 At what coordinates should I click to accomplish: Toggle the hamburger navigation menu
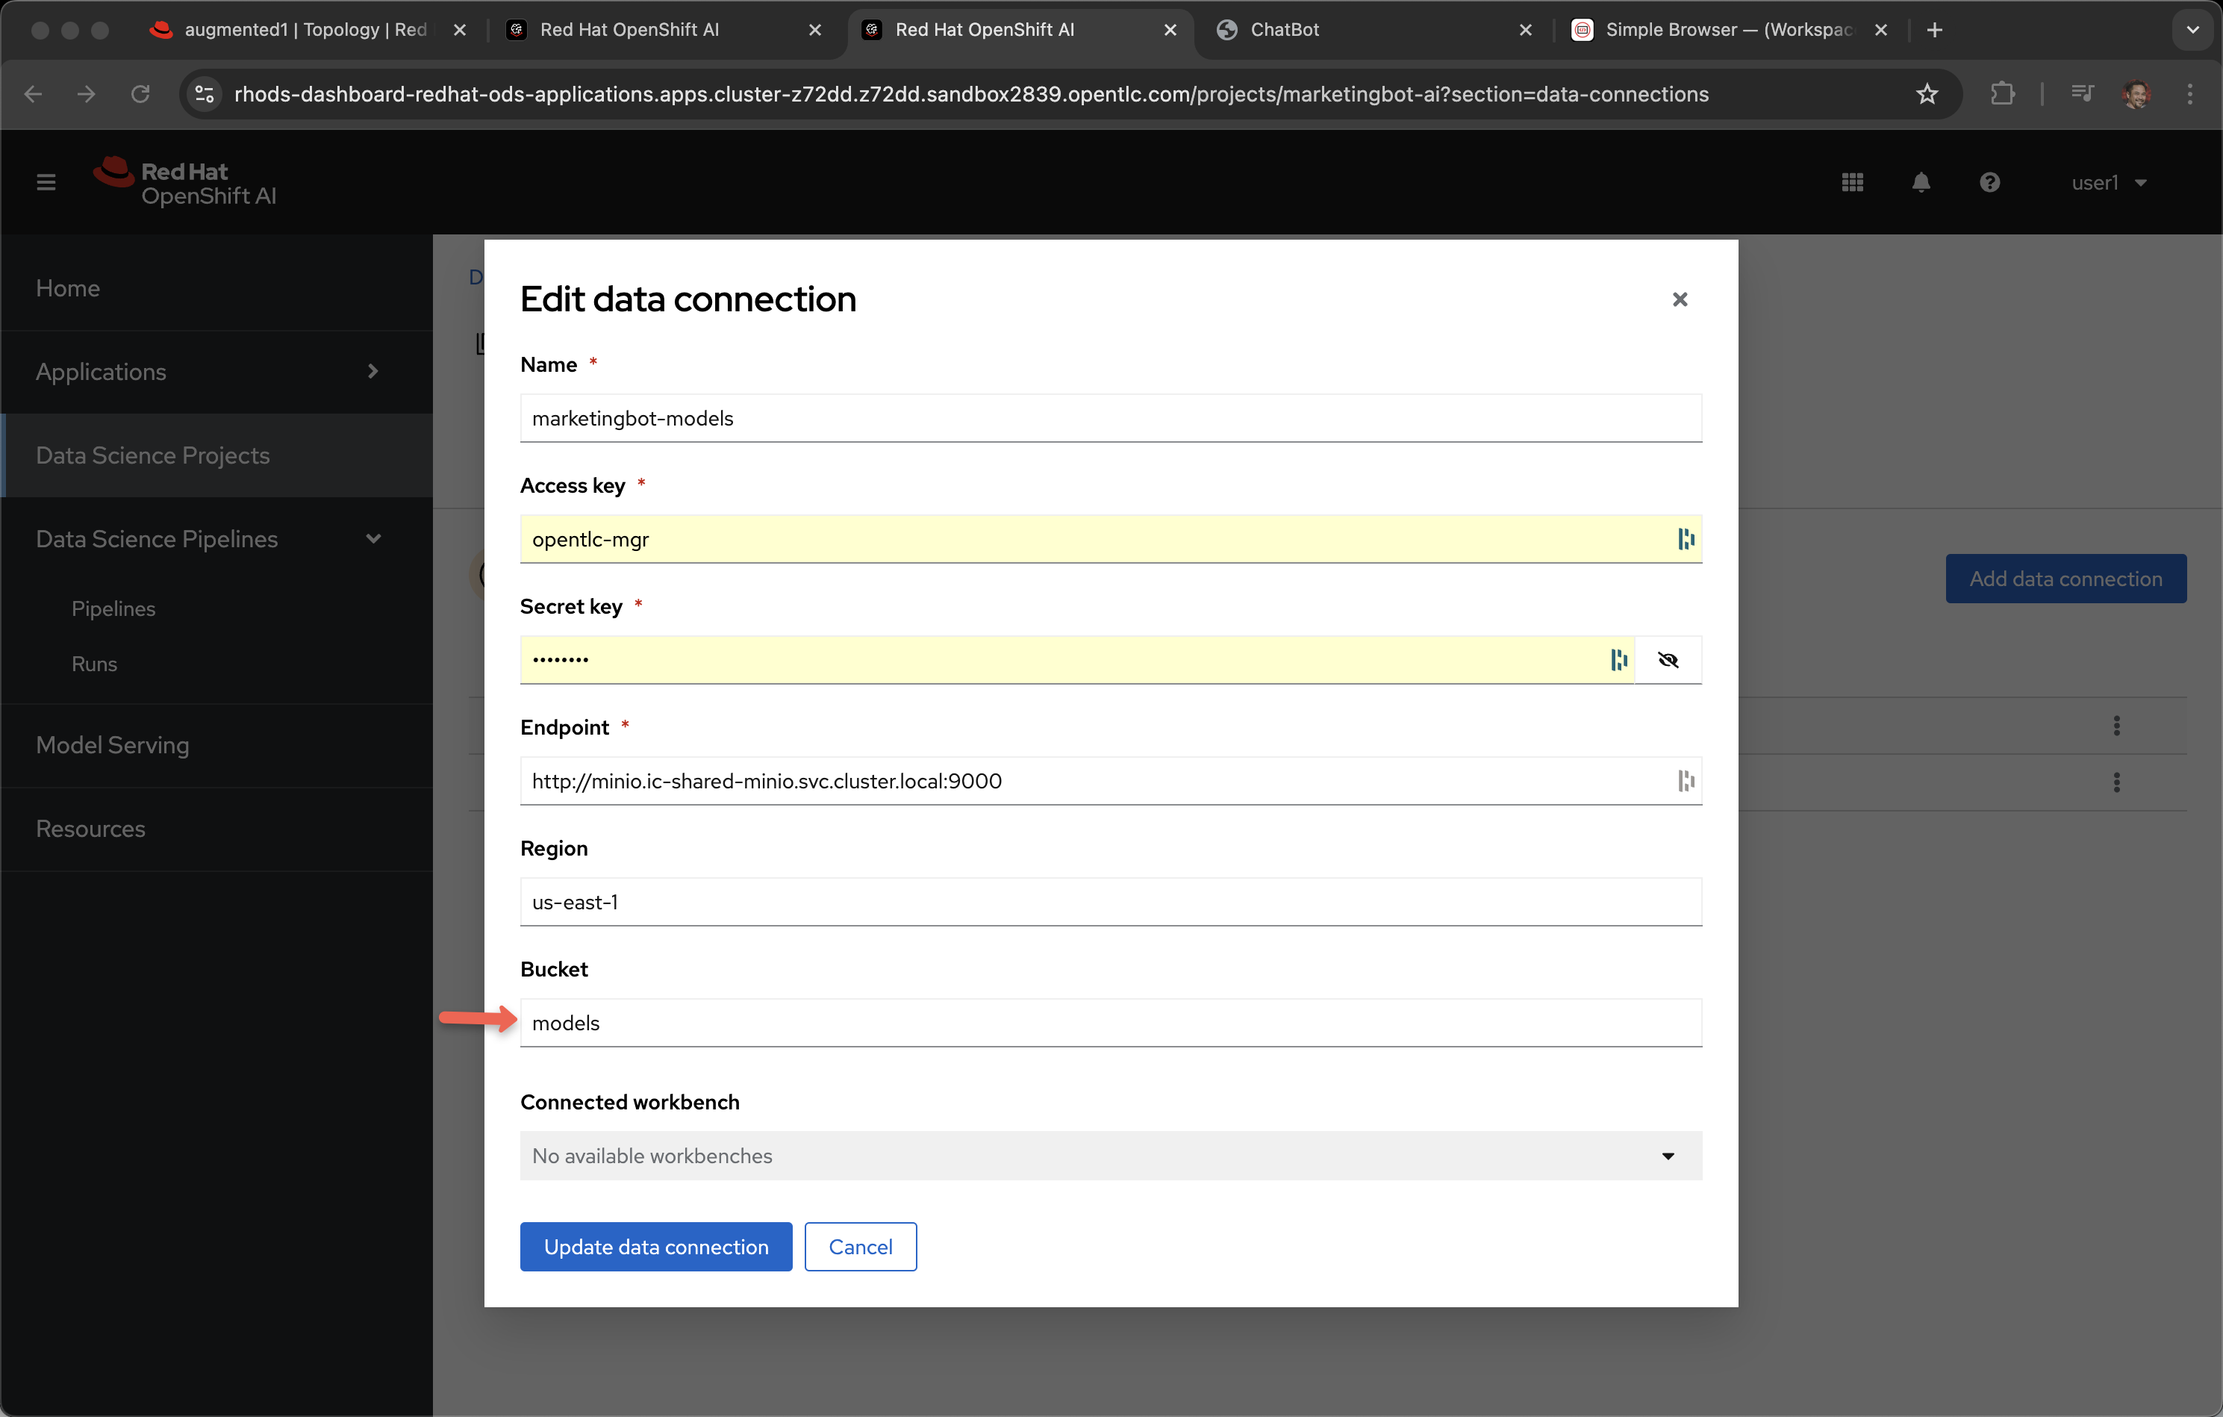(x=46, y=183)
